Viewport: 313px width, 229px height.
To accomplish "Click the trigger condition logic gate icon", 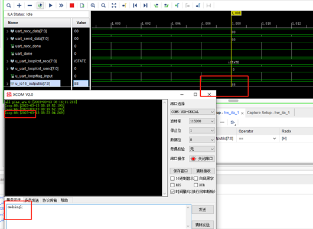I will pos(233,122).
